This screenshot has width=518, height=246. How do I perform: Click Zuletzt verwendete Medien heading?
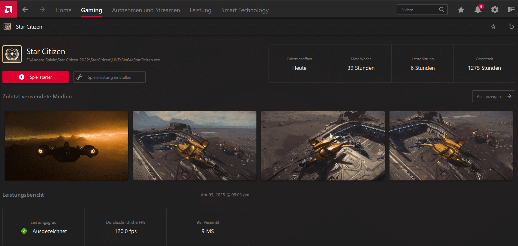tap(37, 97)
